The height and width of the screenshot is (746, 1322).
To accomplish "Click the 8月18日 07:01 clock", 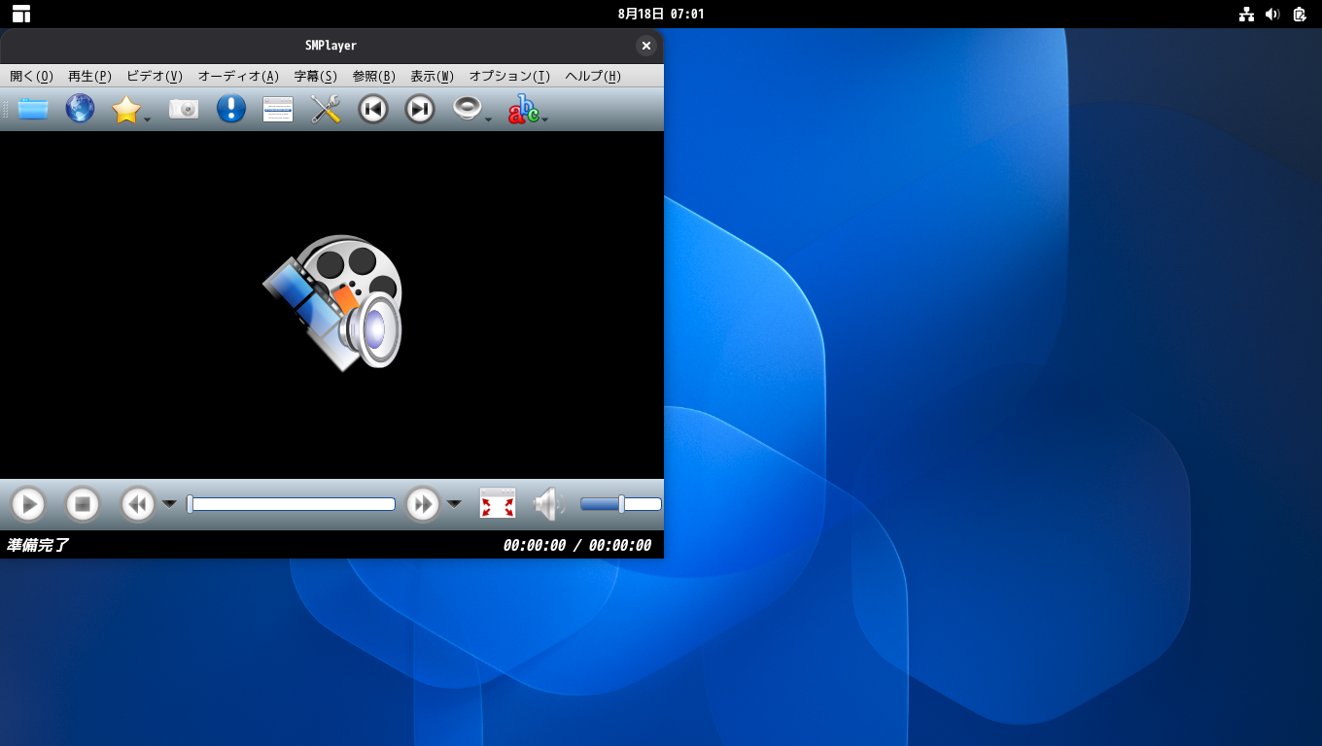I will click(x=661, y=14).
